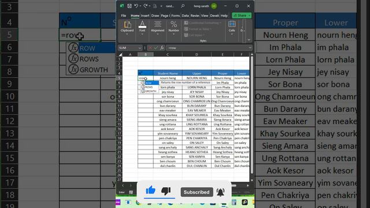The width and height of the screenshot is (370, 208).
Task: Choose ROW from the small window's autocomplete list
Action: click(x=150, y=83)
